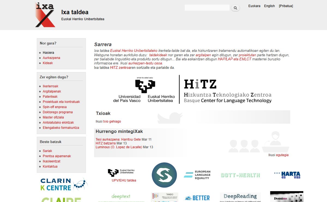Image resolution: width=327 pixels, height=202 pixels.
Task: Follow the taldekideak link
Action: pos(158,55)
